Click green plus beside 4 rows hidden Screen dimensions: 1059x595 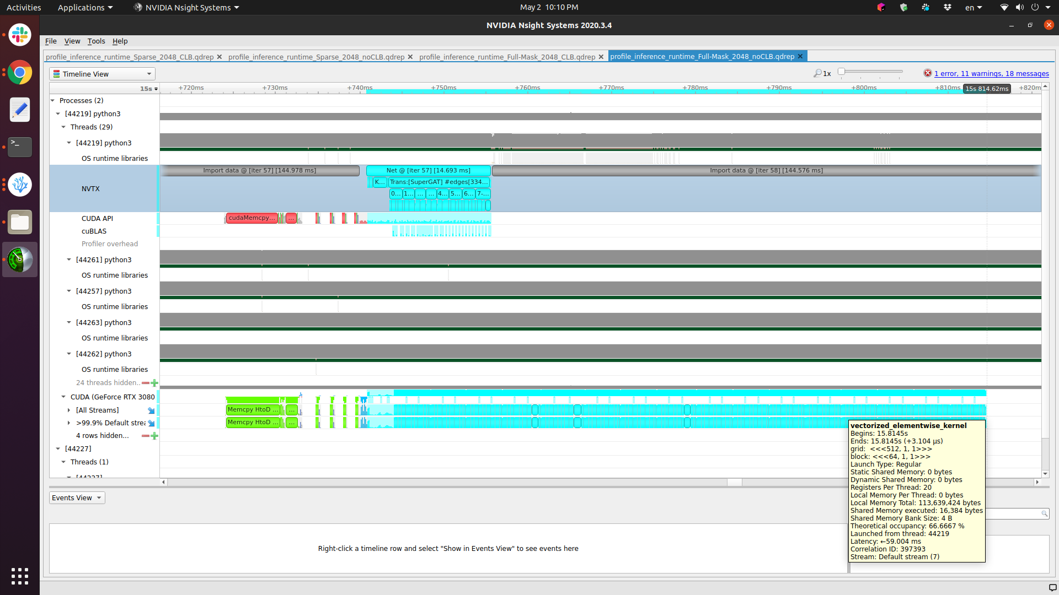[x=155, y=436]
